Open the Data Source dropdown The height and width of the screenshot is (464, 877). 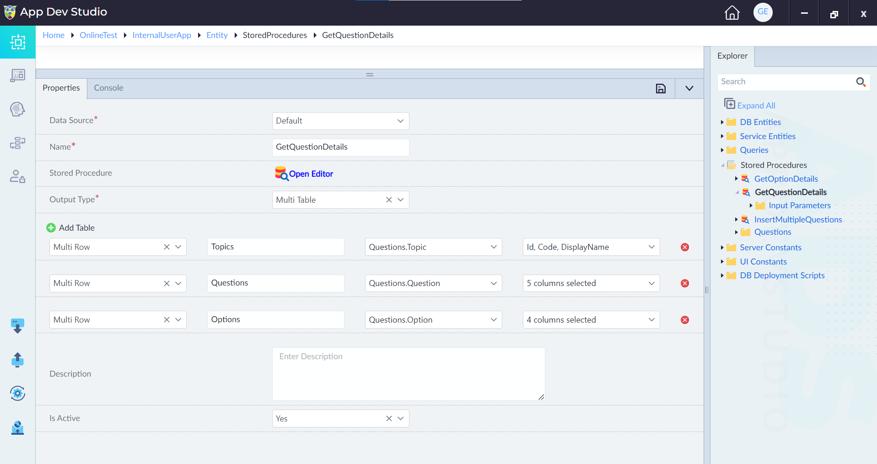coord(340,121)
